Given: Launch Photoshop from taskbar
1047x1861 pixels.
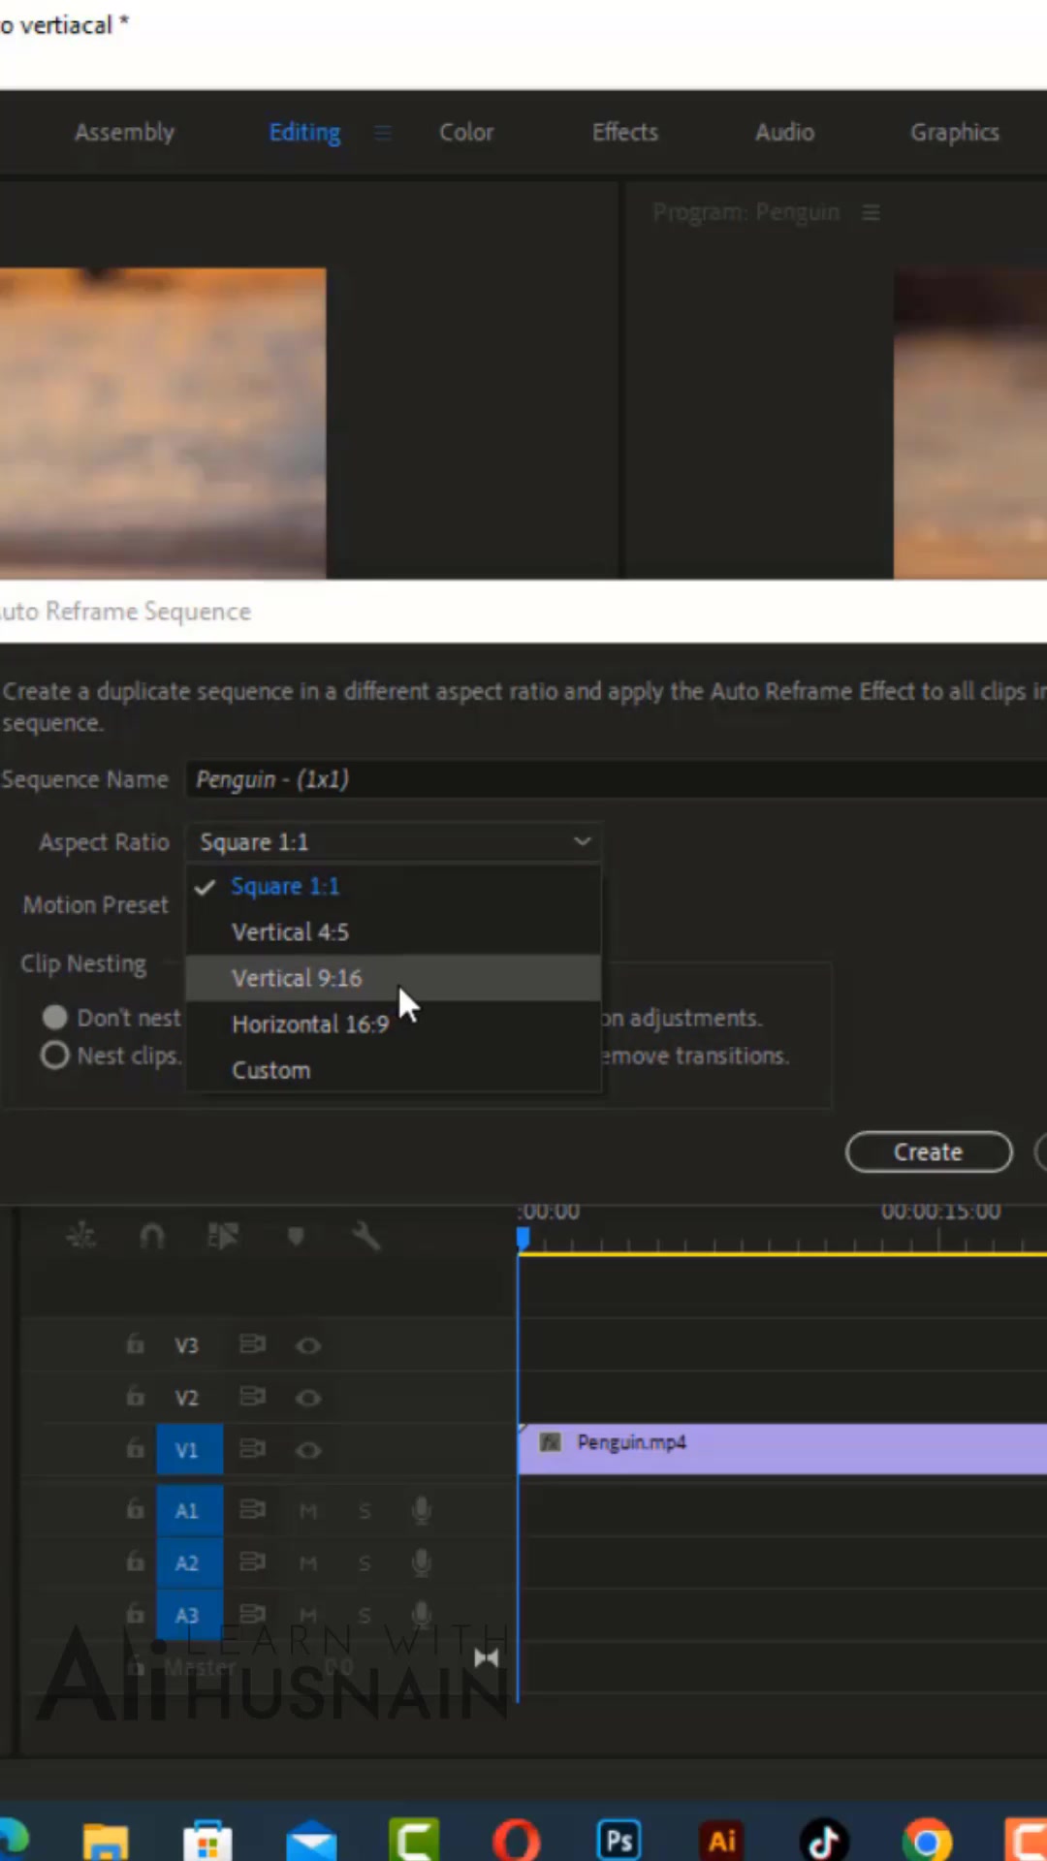Looking at the screenshot, I should (x=619, y=1840).
